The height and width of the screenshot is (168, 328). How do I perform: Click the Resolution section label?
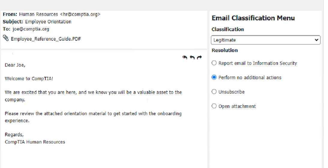tap(224, 50)
